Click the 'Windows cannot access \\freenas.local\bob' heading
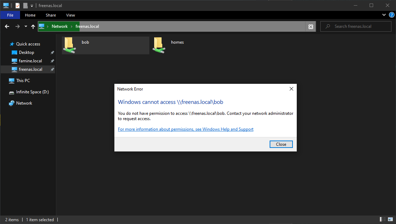The image size is (396, 224). [170, 102]
